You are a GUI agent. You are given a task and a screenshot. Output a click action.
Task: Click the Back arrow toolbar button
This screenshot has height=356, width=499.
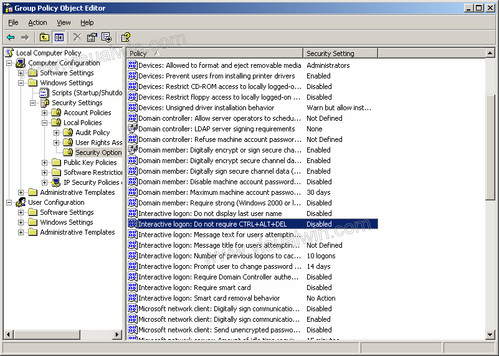pos(11,37)
